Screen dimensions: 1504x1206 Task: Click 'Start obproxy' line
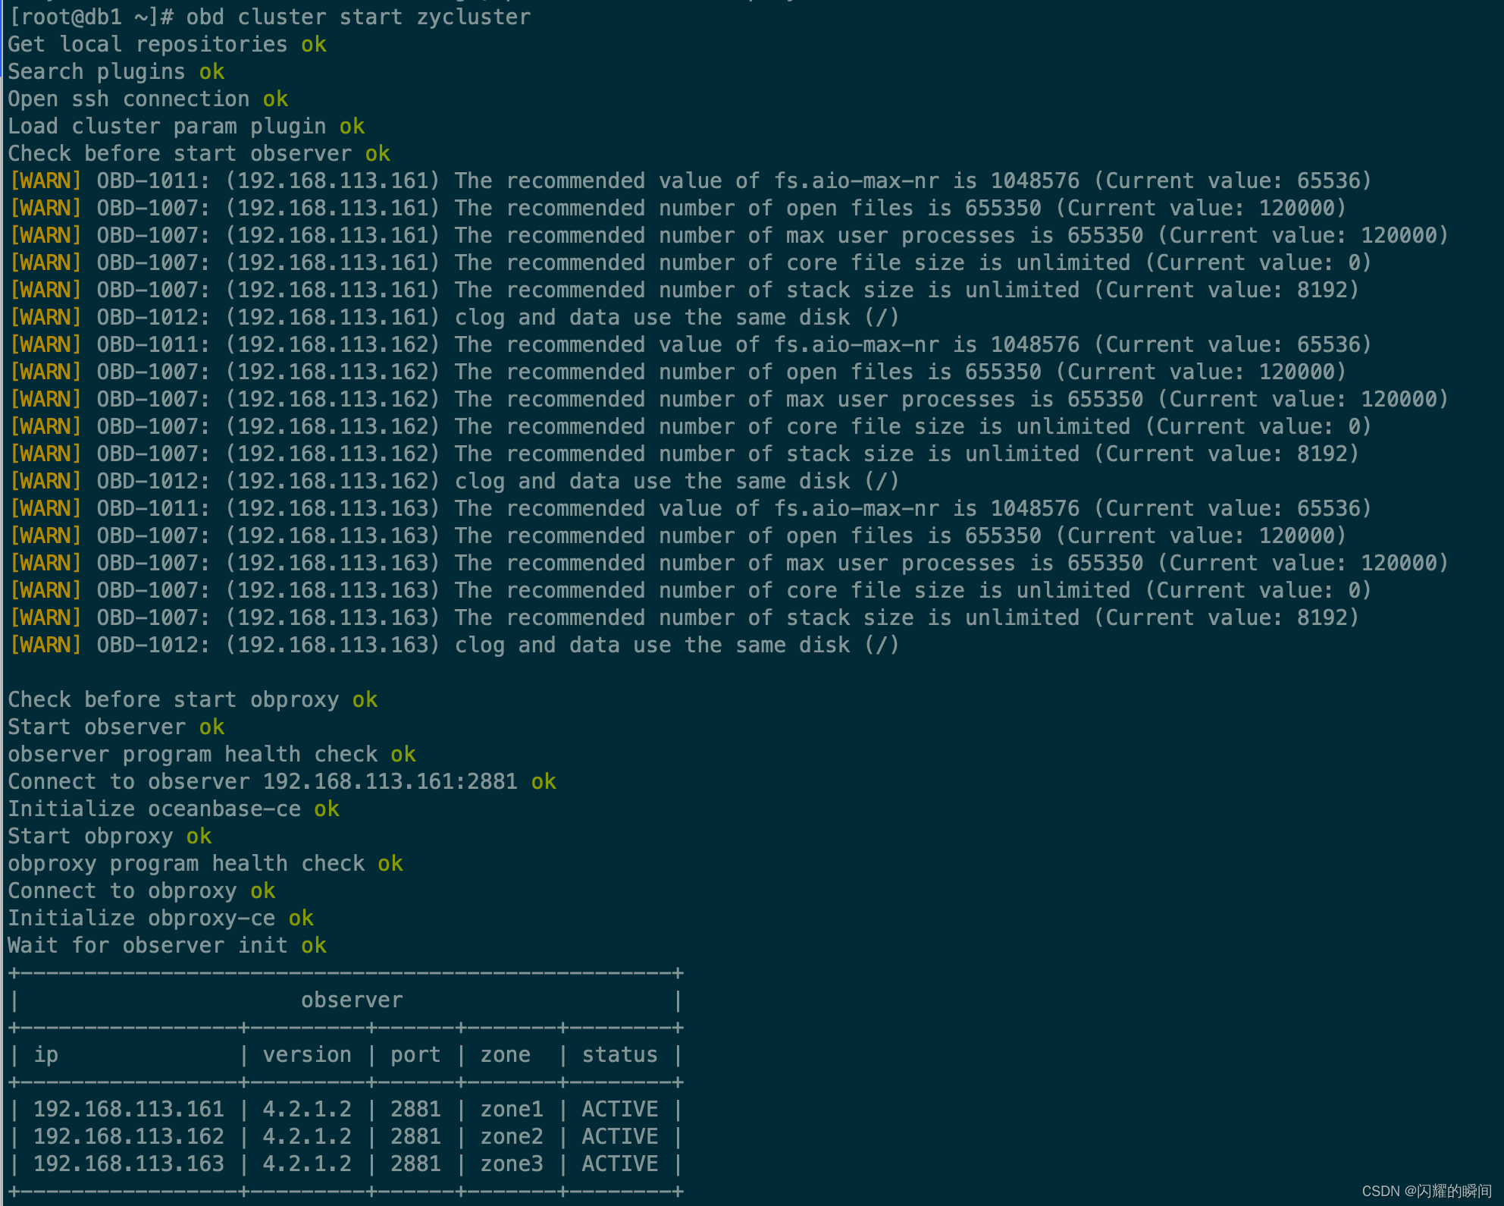(x=91, y=836)
